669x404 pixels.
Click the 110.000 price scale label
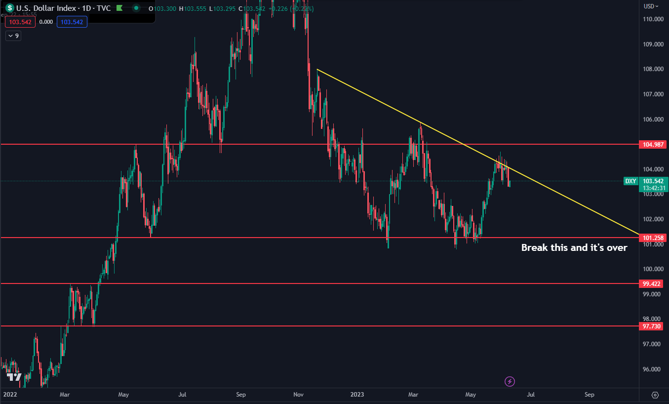tap(652, 19)
